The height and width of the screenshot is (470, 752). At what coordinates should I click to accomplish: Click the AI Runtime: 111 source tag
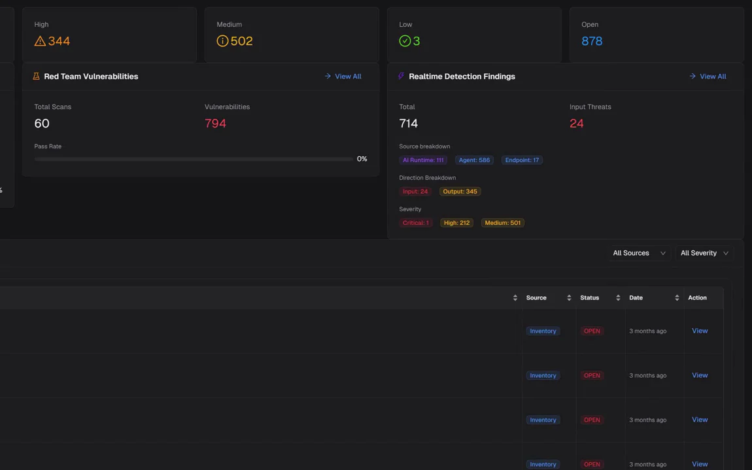click(423, 160)
